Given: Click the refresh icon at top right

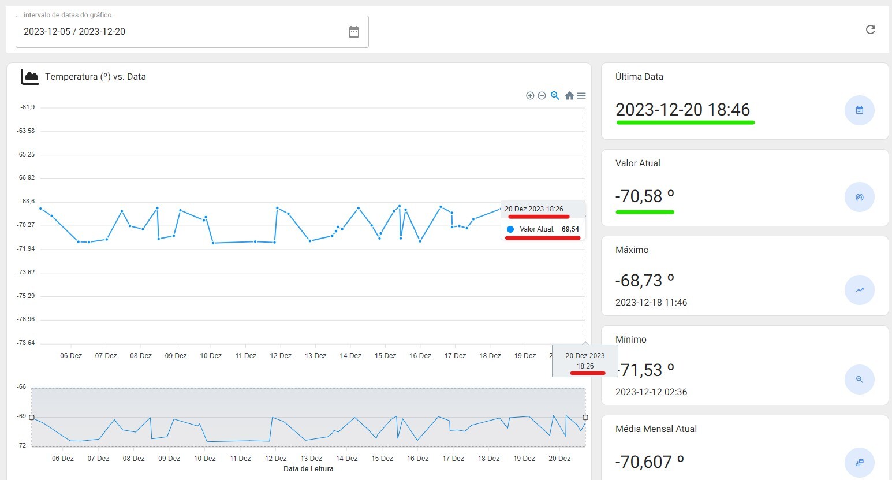Looking at the screenshot, I should (871, 29).
